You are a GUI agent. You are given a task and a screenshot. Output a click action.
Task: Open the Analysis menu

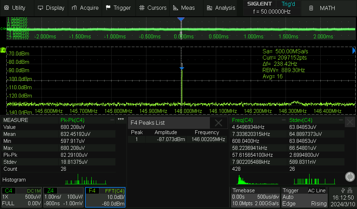pos(221,8)
